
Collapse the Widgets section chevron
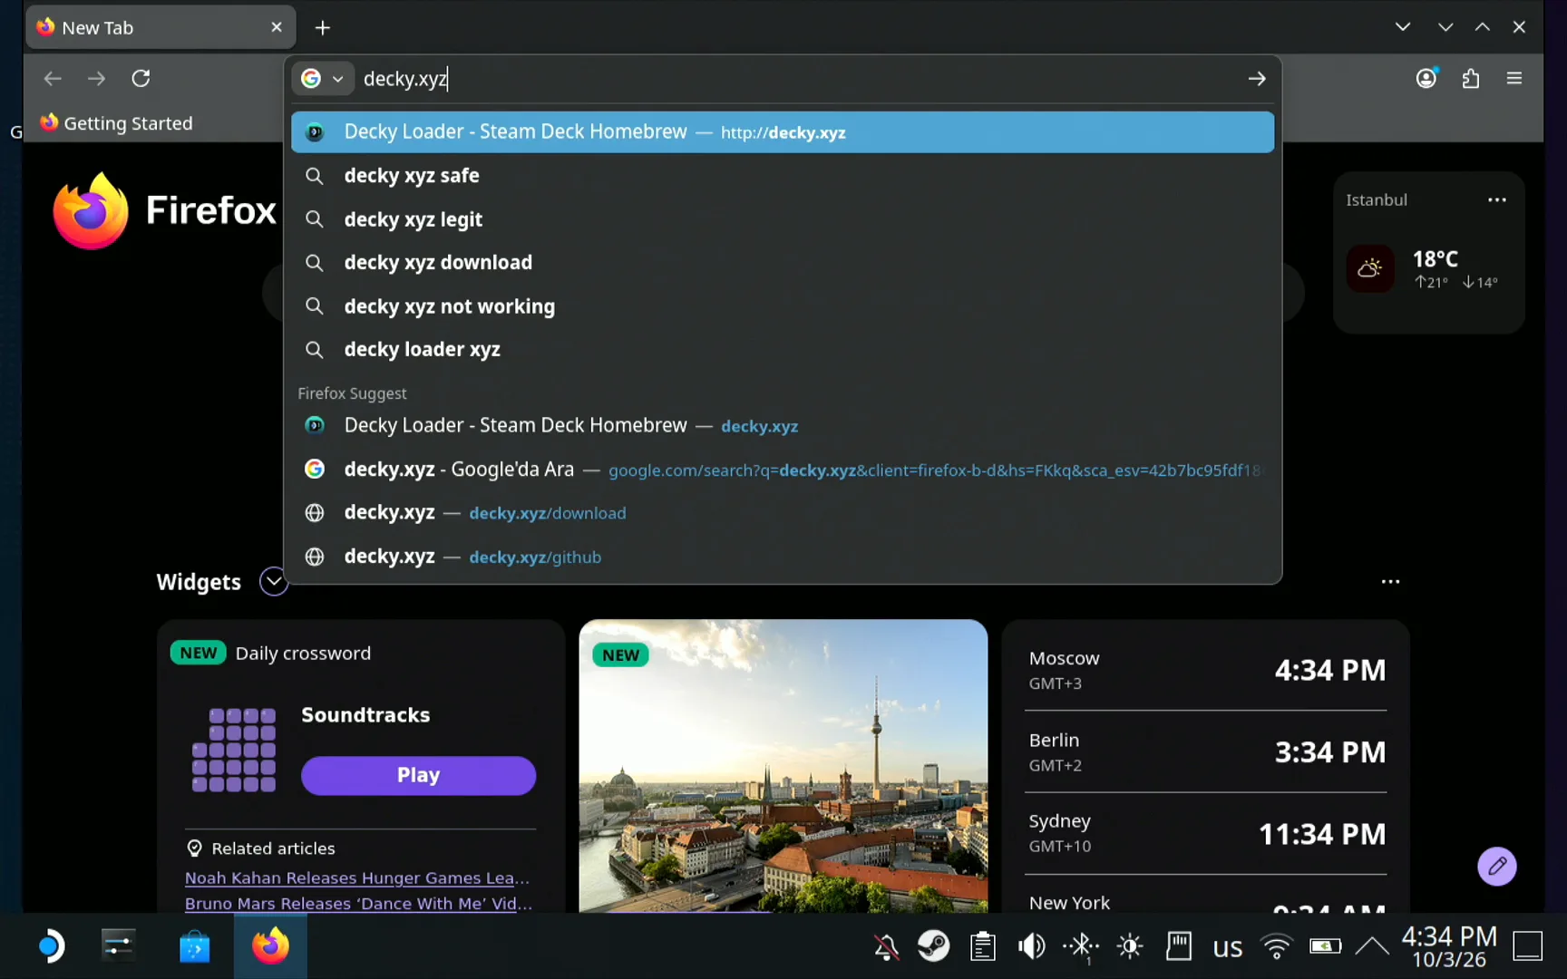tap(273, 582)
